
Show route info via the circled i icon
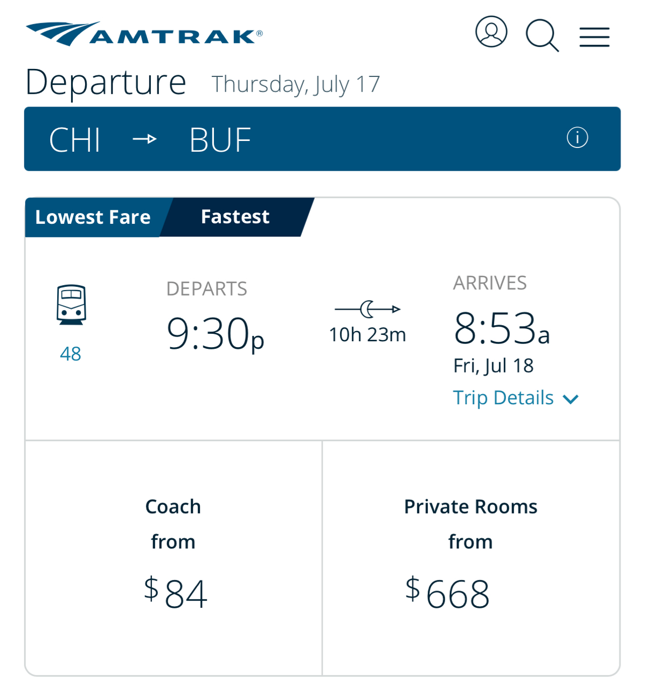pyautogui.click(x=577, y=138)
